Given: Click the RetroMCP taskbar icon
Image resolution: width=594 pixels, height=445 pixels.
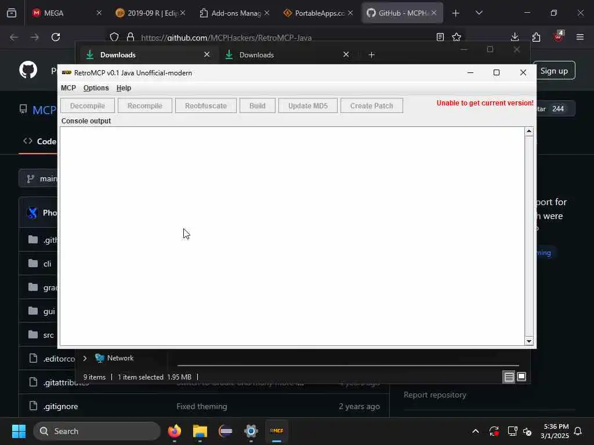Looking at the screenshot, I should [277, 431].
